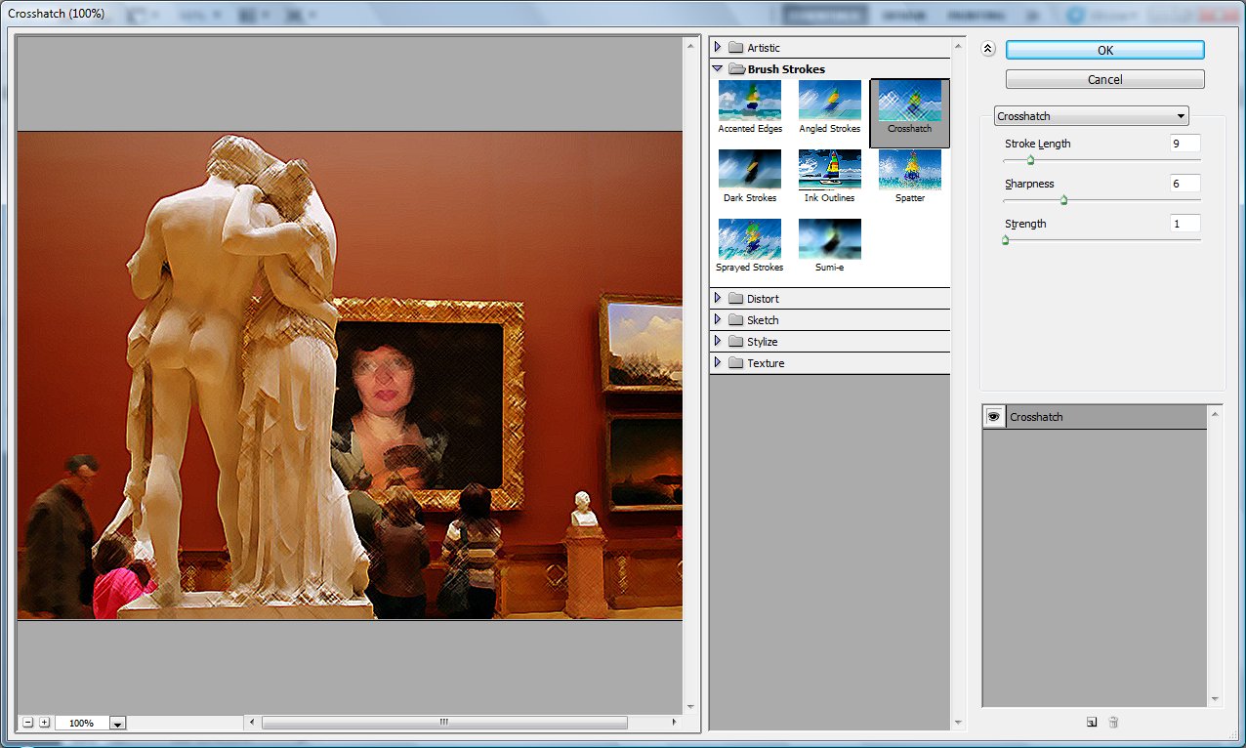Click filter list scroll up arrow
The image size is (1246, 748).
pos(959,45)
